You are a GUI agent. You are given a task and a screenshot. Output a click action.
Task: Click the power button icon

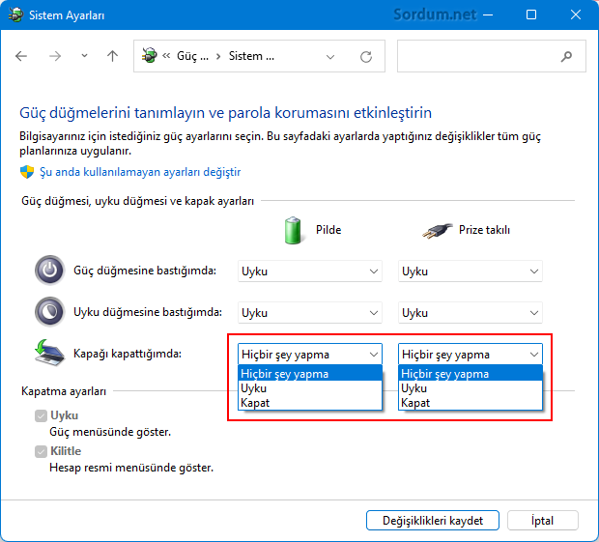(x=49, y=271)
